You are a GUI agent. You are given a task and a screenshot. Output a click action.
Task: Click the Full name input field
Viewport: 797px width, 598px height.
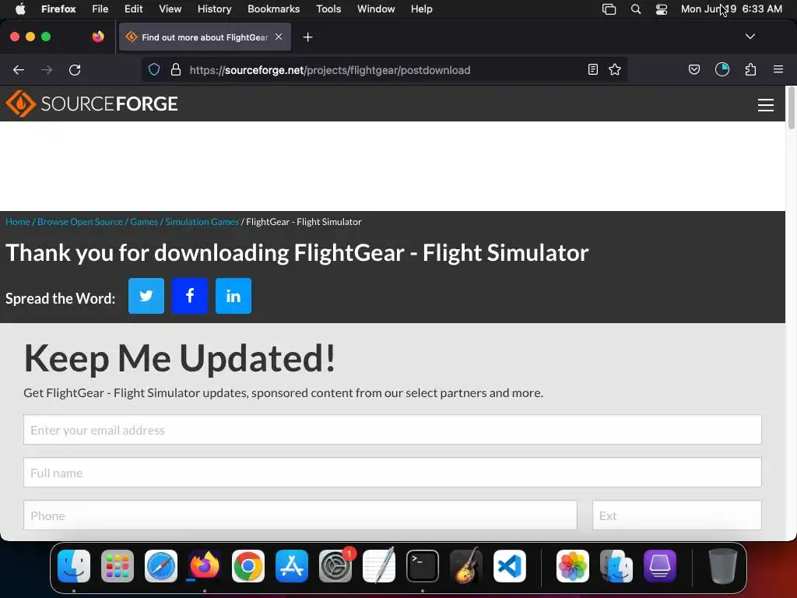[392, 473]
